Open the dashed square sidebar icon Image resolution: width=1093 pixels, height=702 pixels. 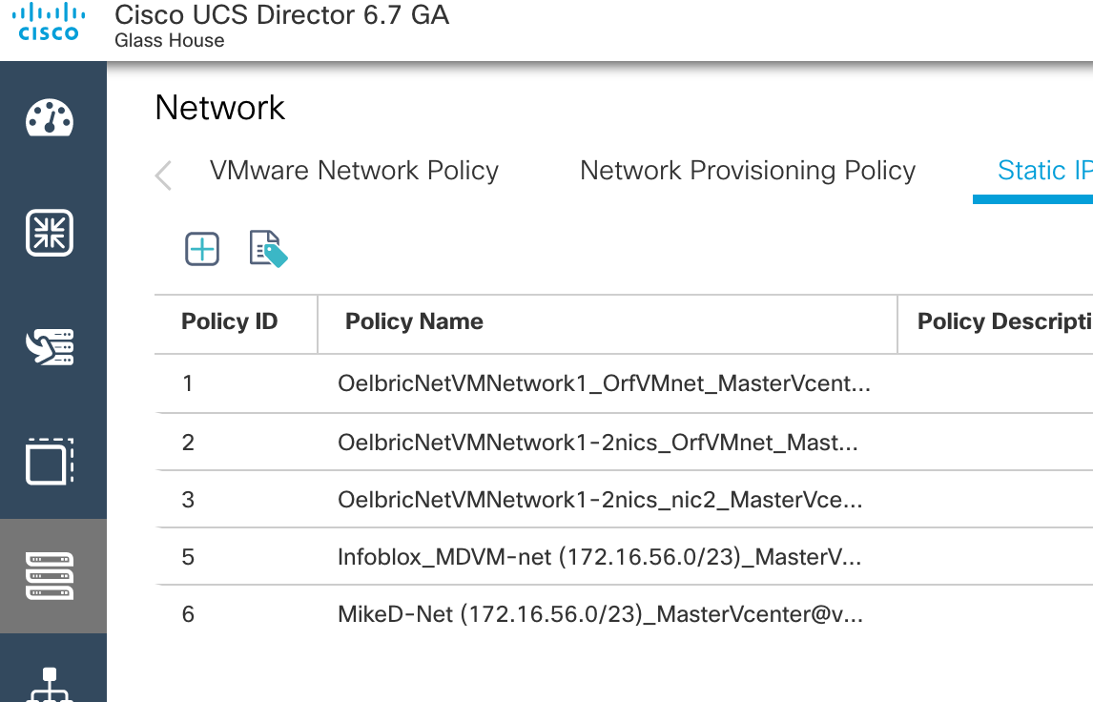pyautogui.click(x=50, y=463)
